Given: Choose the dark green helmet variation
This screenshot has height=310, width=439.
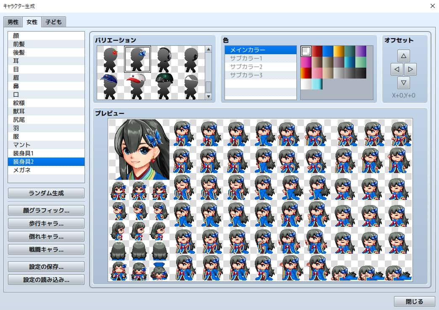Looking at the screenshot, I should pyautogui.click(x=164, y=86).
